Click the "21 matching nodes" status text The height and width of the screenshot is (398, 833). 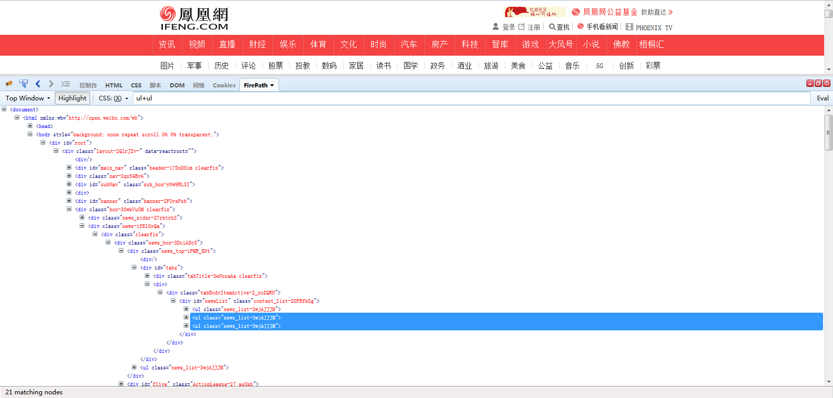coord(34,392)
